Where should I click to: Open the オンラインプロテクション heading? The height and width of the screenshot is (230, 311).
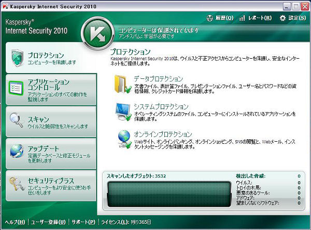click(x=163, y=134)
